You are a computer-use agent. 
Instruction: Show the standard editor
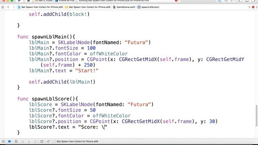(220, 1)
